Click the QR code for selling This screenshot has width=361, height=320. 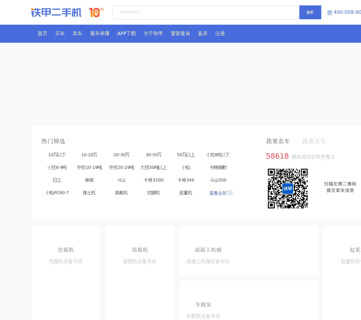coord(288,188)
